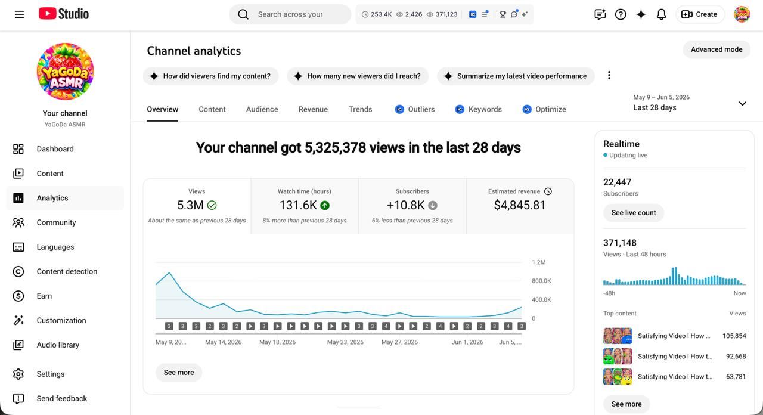View the 2,426 views eye stat

tap(410, 14)
